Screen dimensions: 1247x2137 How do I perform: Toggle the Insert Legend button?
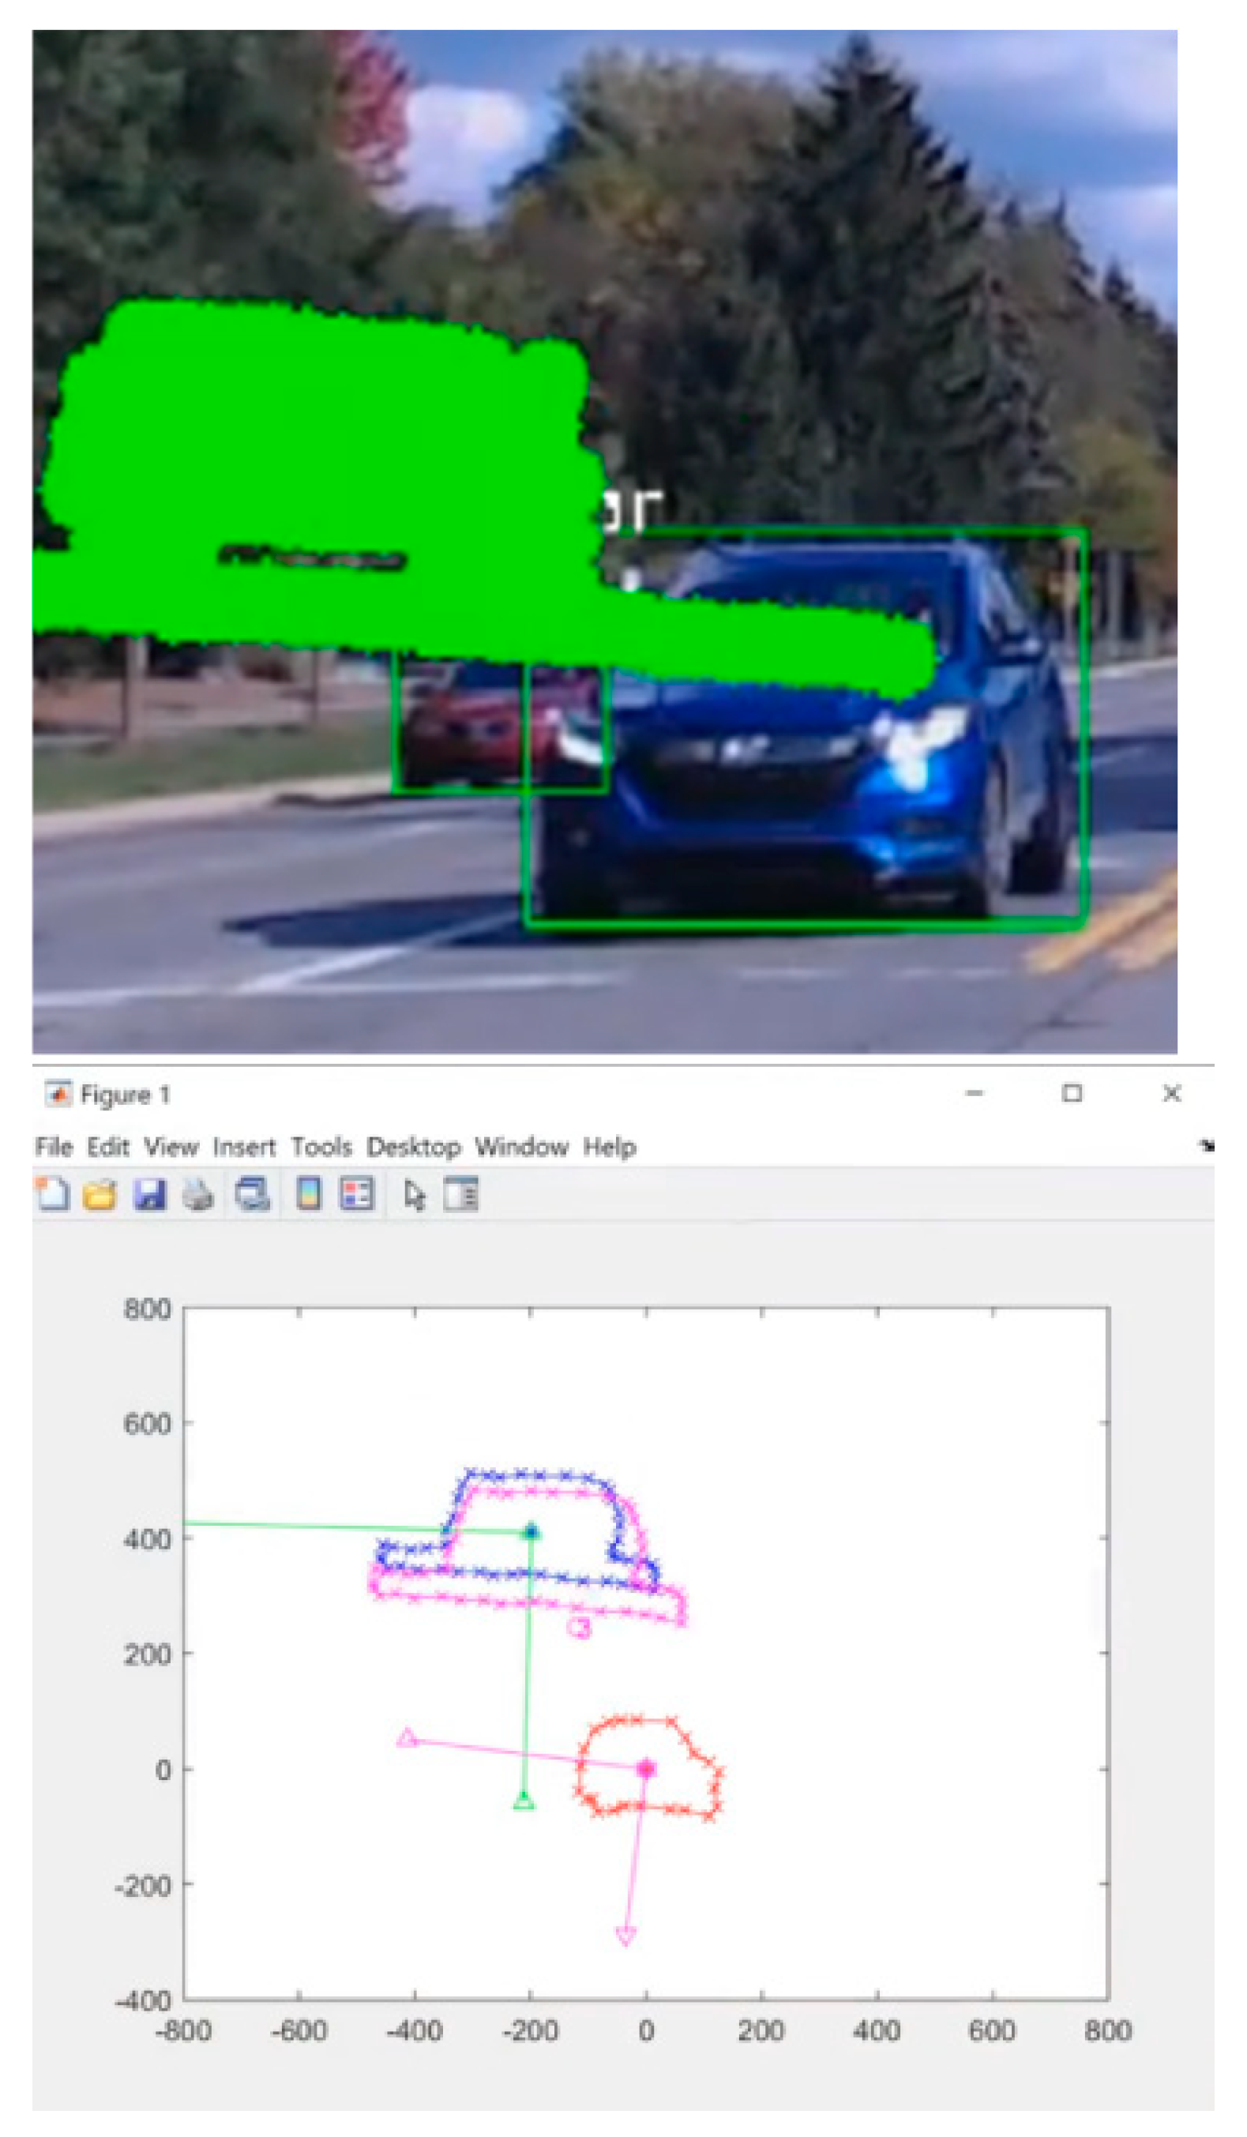tap(356, 1194)
